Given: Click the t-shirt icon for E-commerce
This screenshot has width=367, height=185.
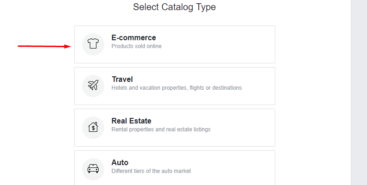Looking at the screenshot, I should click(93, 43).
